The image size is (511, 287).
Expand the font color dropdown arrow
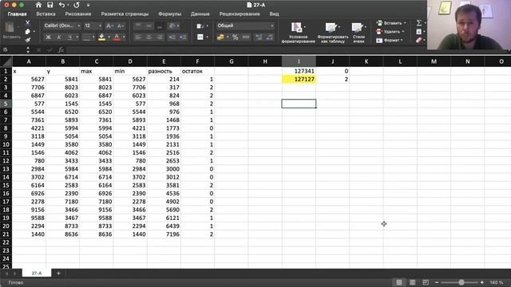point(125,37)
